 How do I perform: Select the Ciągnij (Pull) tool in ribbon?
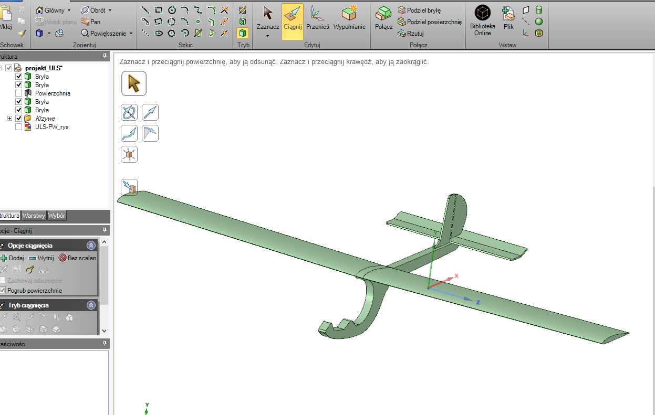tap(292, 21)
